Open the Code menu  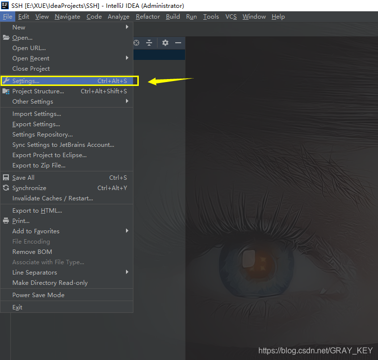point(94,17)
